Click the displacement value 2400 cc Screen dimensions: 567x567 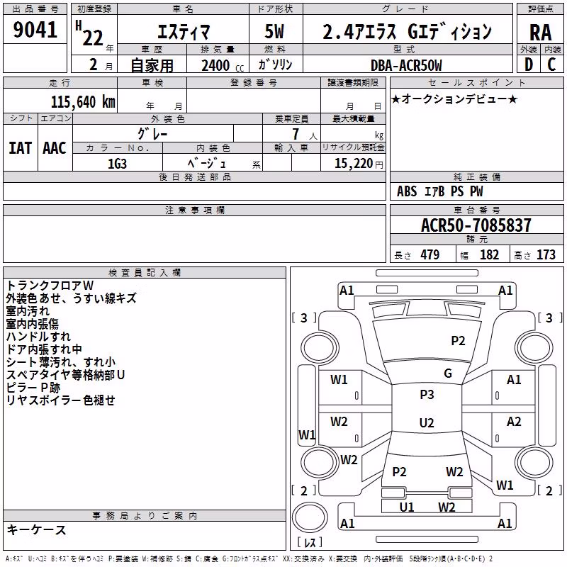point(223,65)
